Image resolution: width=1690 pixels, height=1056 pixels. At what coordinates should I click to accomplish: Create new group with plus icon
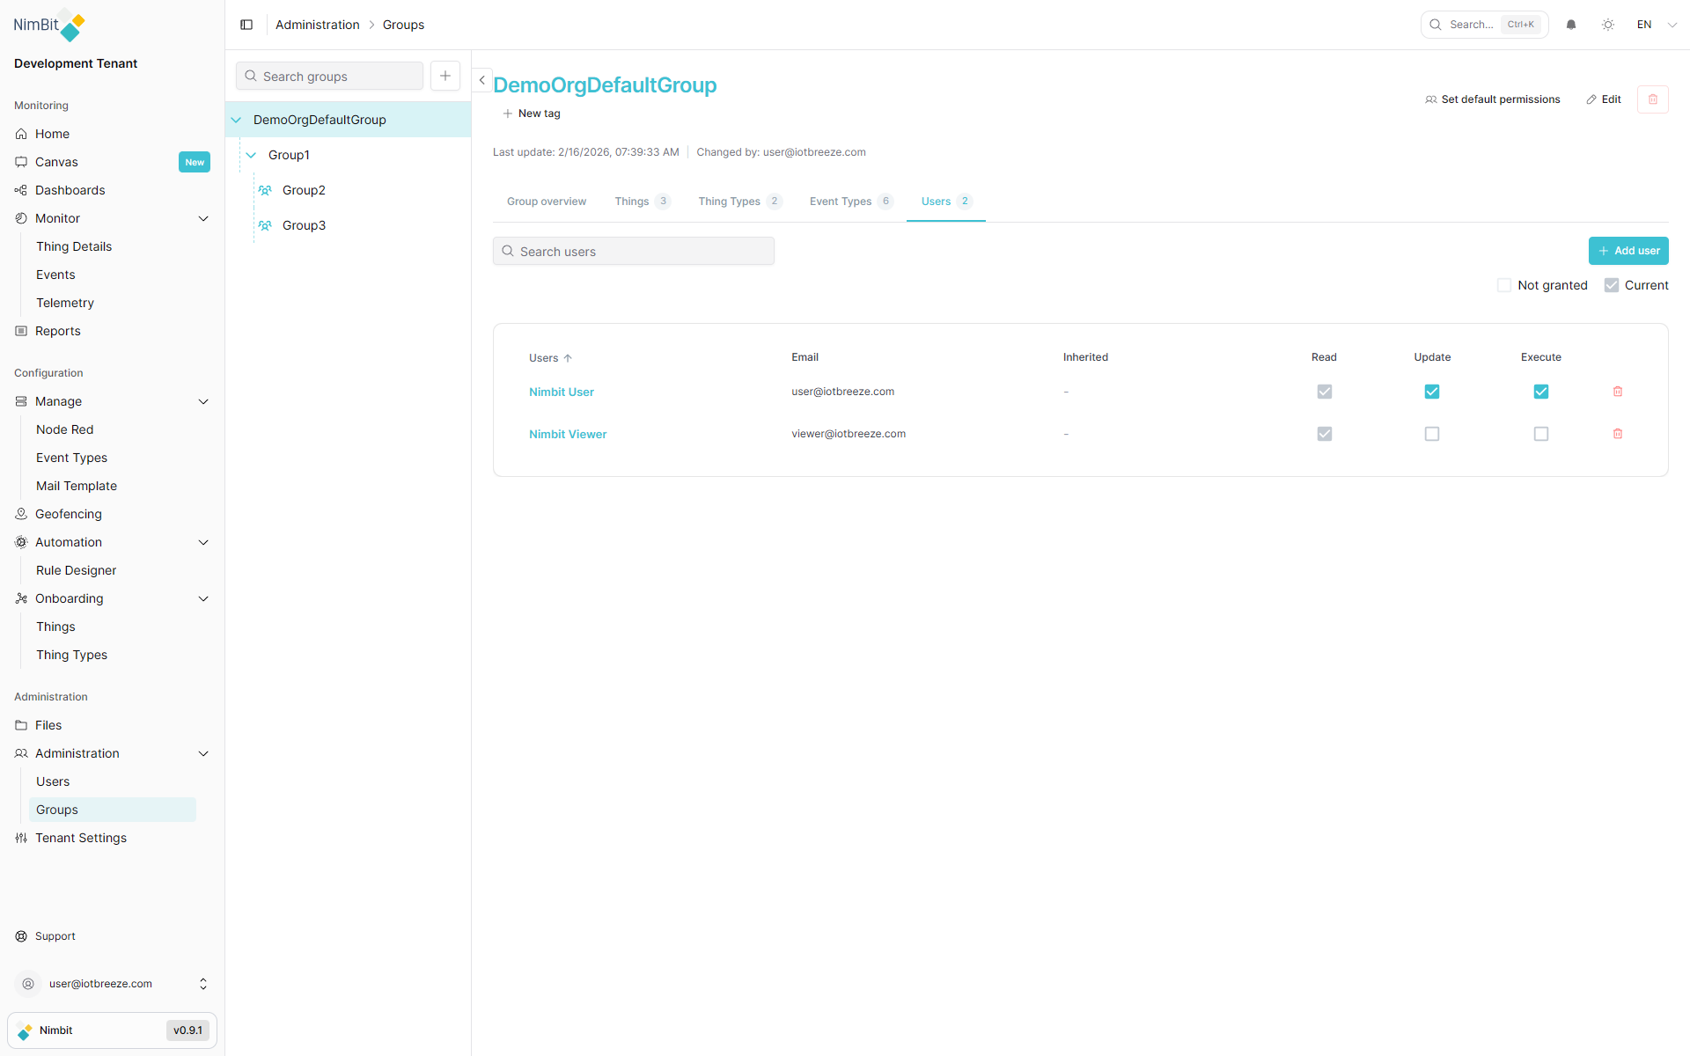click(x=445, y=76)
